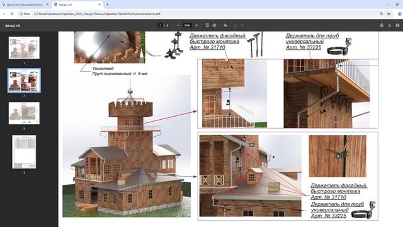Zoom in using the plus button
Image resolution: width=403 pixels, height=227 pixels.
(196, 25)
